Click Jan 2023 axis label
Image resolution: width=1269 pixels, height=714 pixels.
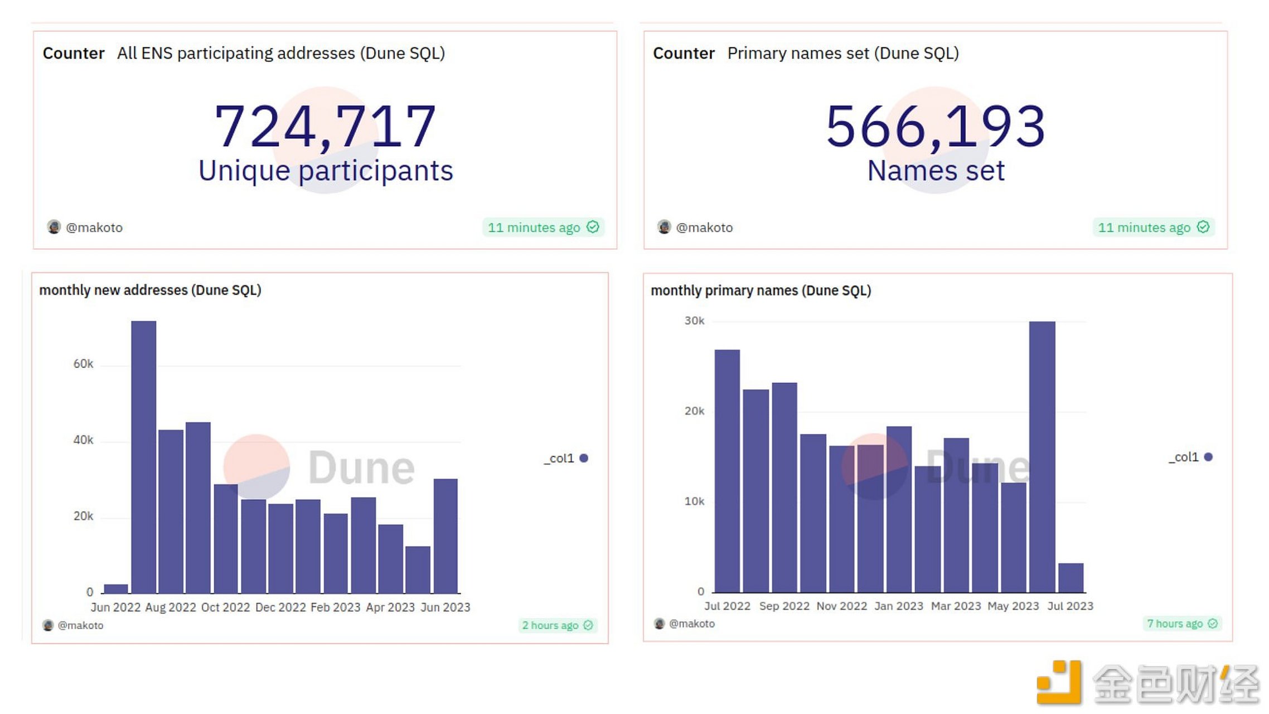pyautogui.click(x=899, y=606)
